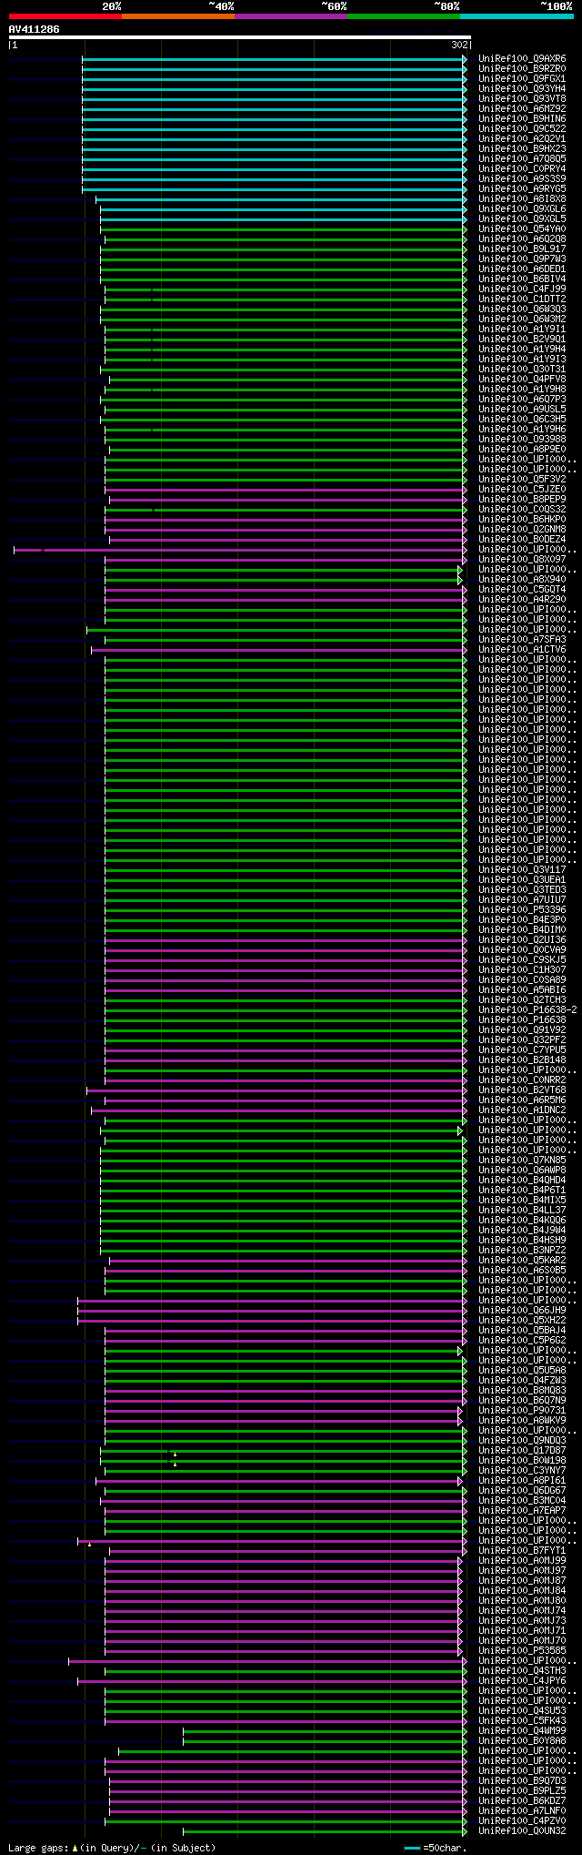The image size is (582, 1855).
Task: Open hit UniRef100_A7Q8Q5
Action: (522, 158)
